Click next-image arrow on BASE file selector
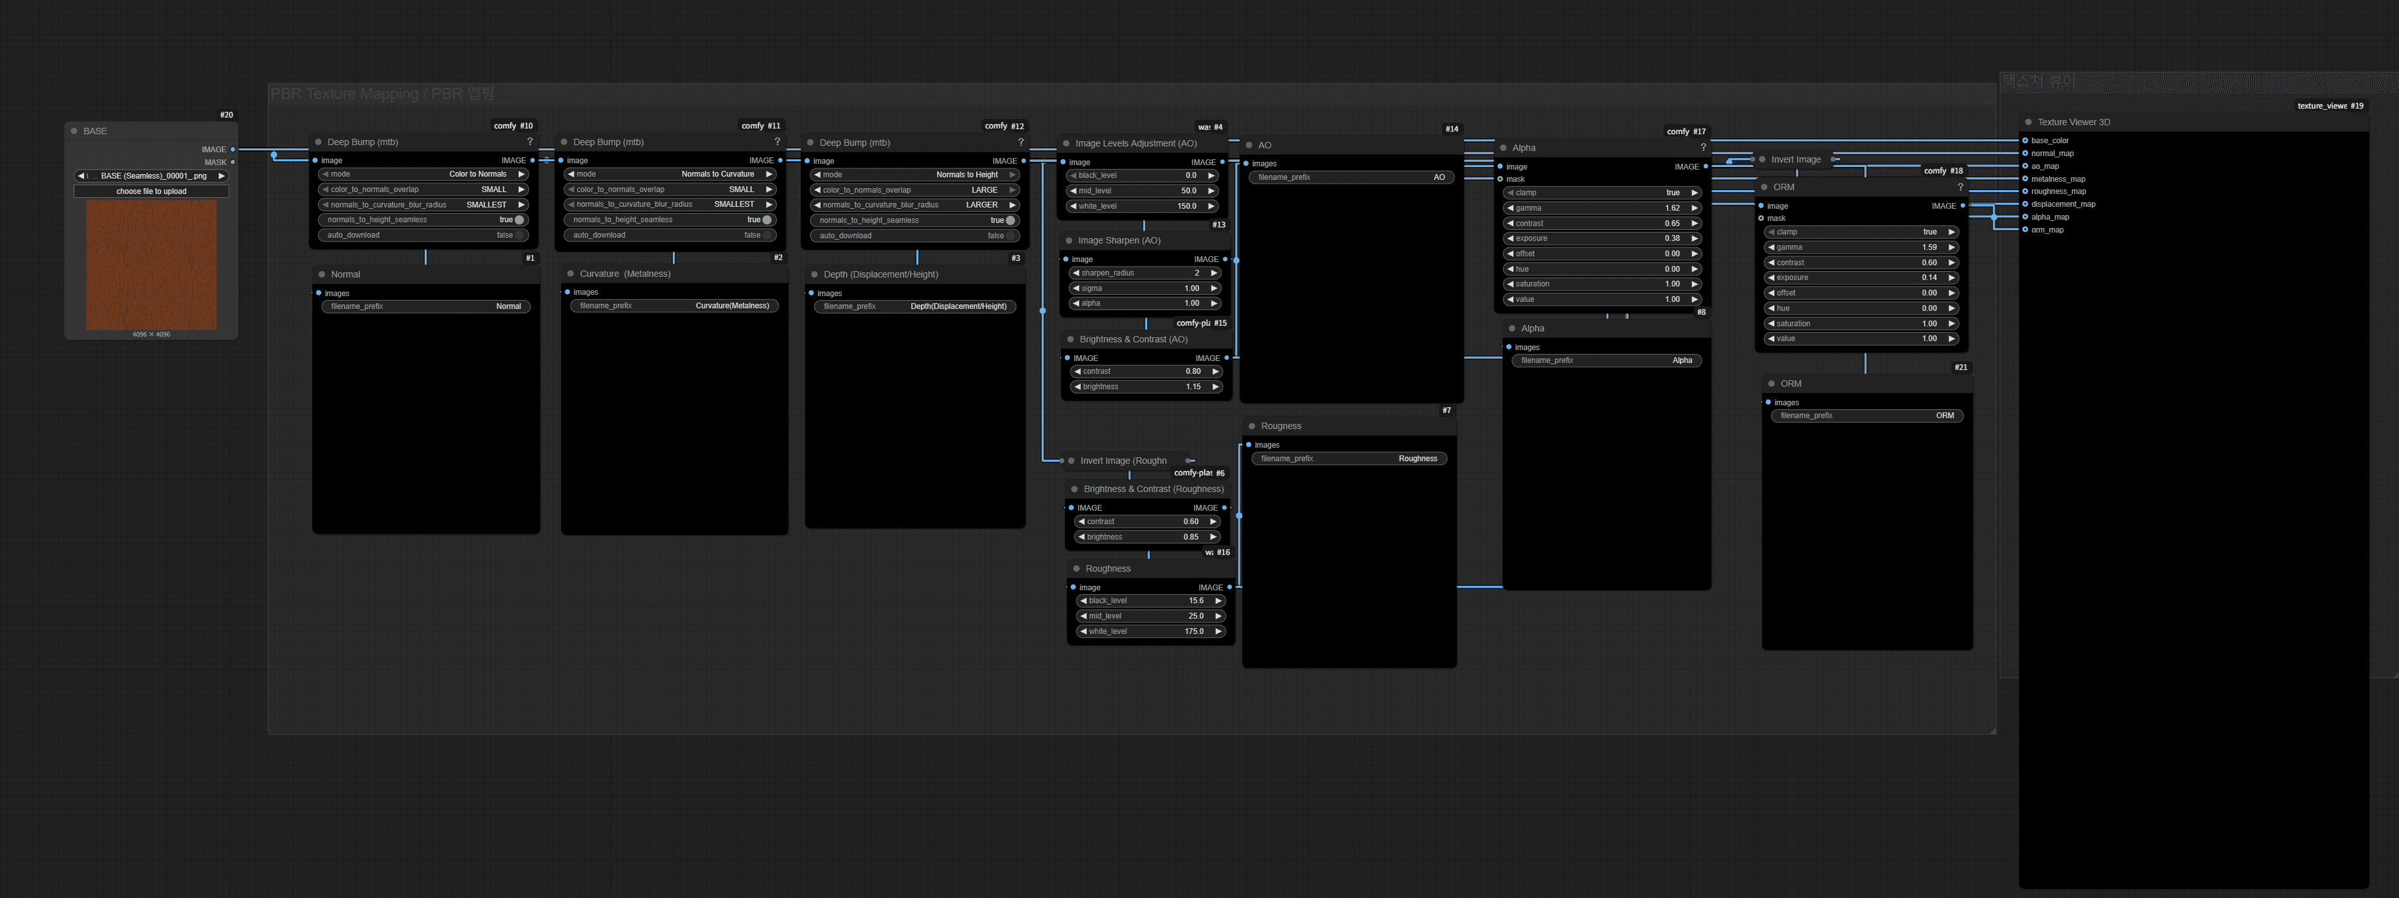 220,176
